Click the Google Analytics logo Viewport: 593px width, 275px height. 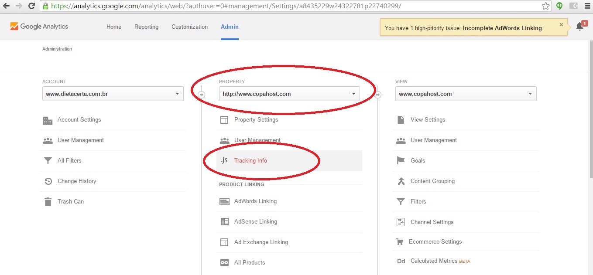(39, 27)
